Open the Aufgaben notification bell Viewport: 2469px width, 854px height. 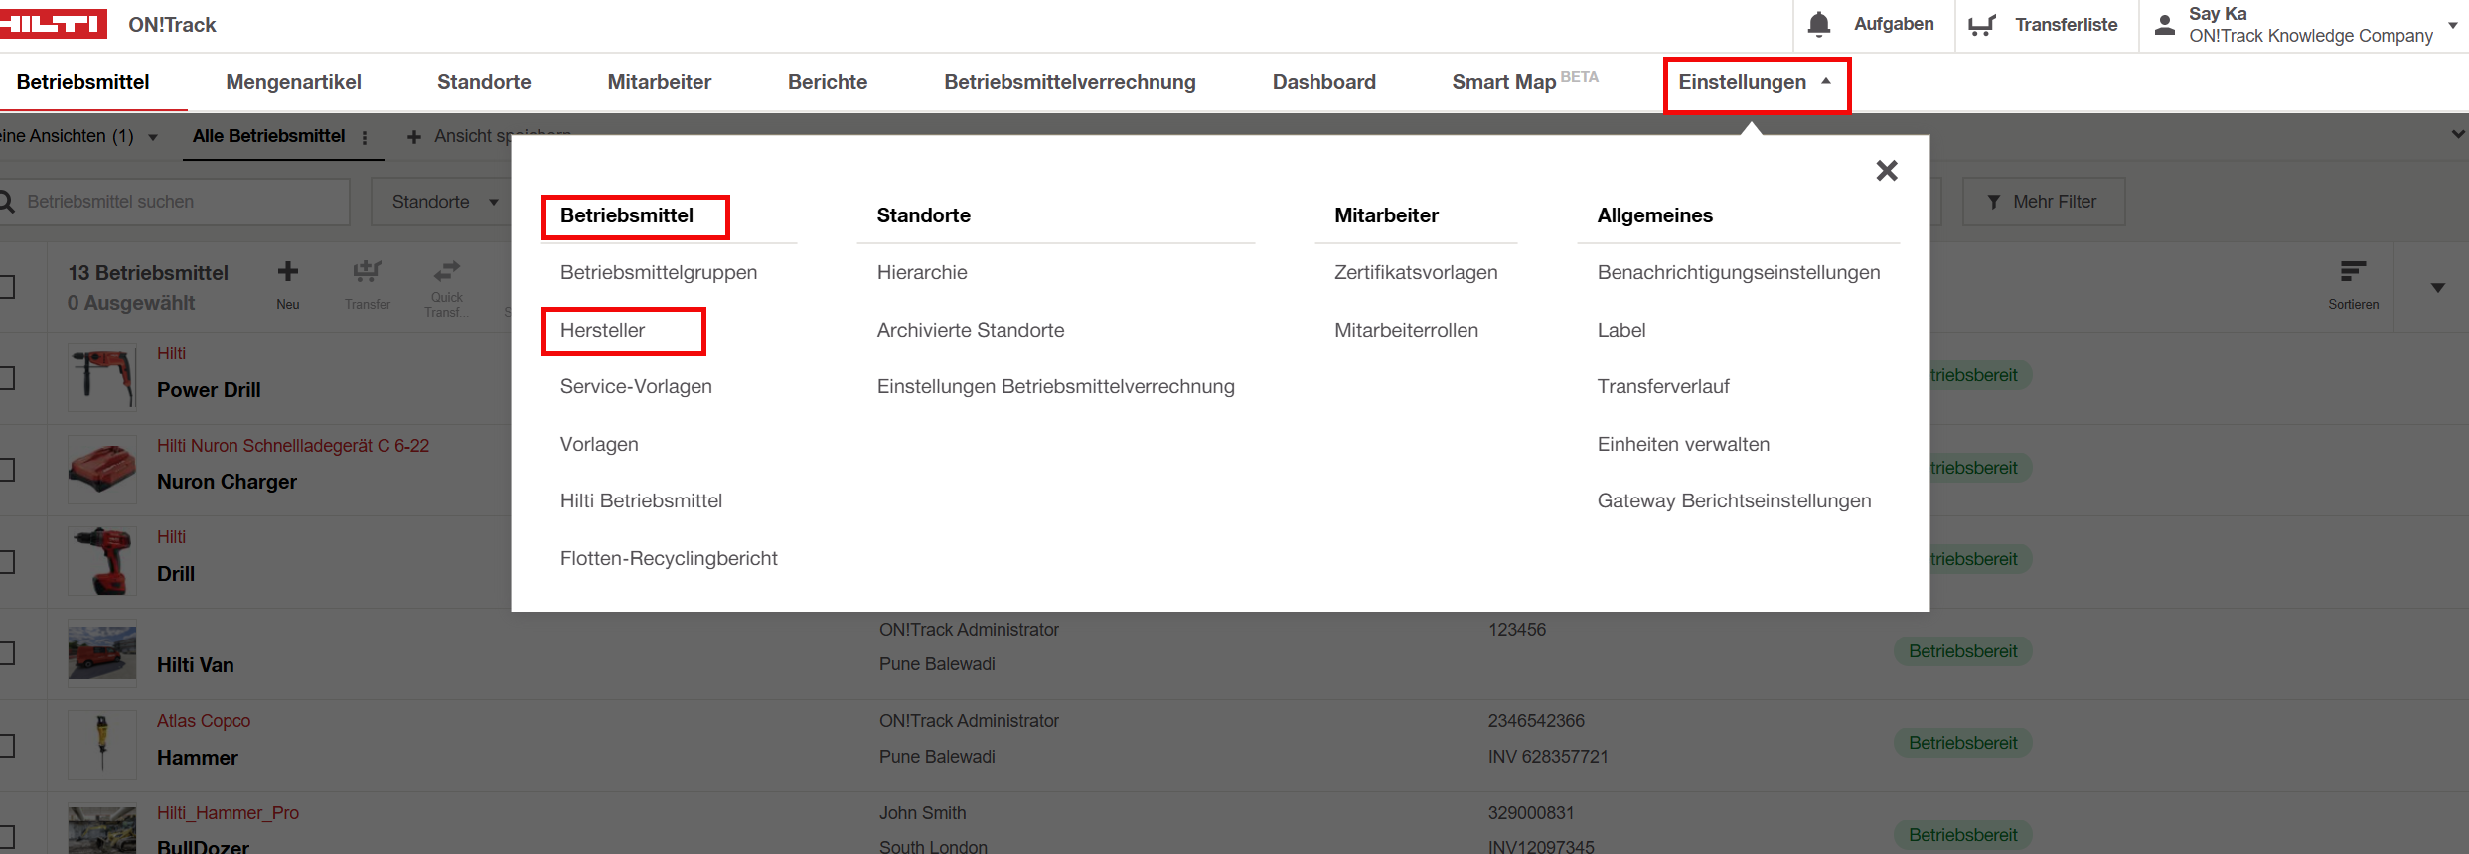coord(1818,24)
